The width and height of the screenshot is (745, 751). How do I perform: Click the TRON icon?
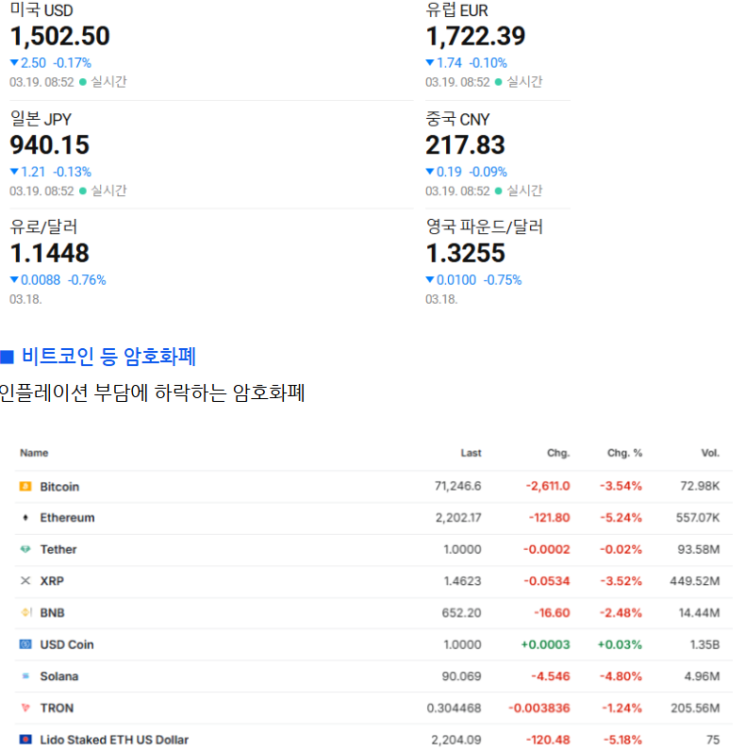click(25, 708)
